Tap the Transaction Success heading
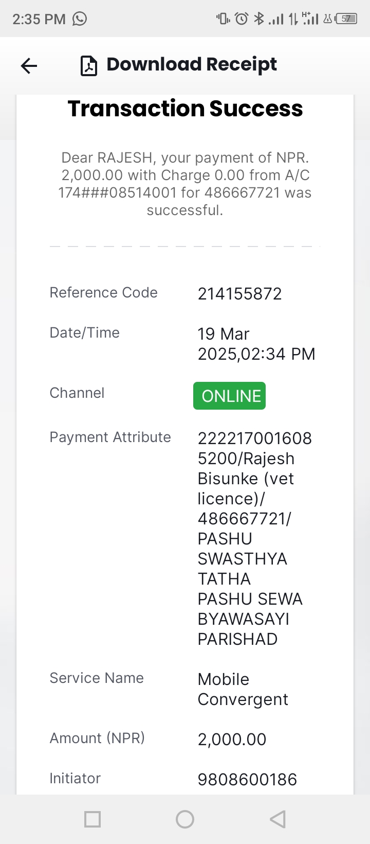The height and width of the screenshot is (844, 370). pyautogui.click(x=185, y=109)
